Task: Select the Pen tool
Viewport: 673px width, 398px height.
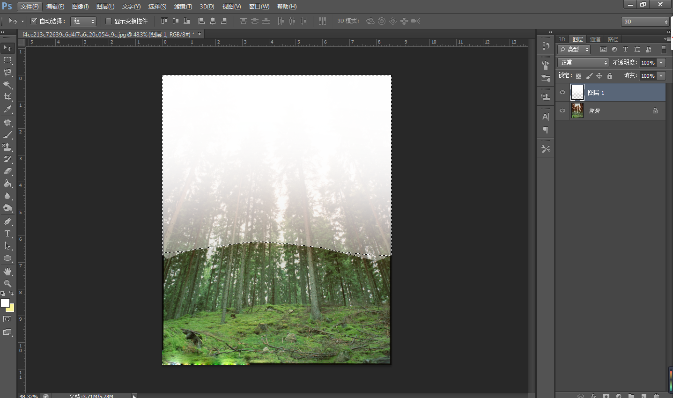Action: (x=7, y=221)
